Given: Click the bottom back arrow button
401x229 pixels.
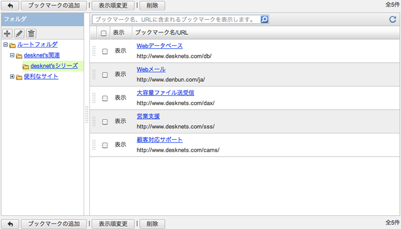Looking at the screenshot, I should coord(10,224).
